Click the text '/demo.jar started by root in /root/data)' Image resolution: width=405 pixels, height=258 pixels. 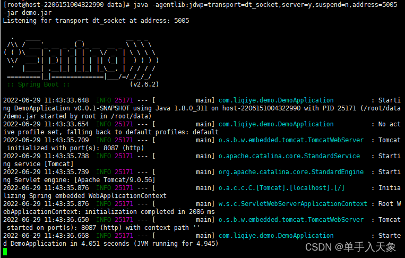[77, 116]
